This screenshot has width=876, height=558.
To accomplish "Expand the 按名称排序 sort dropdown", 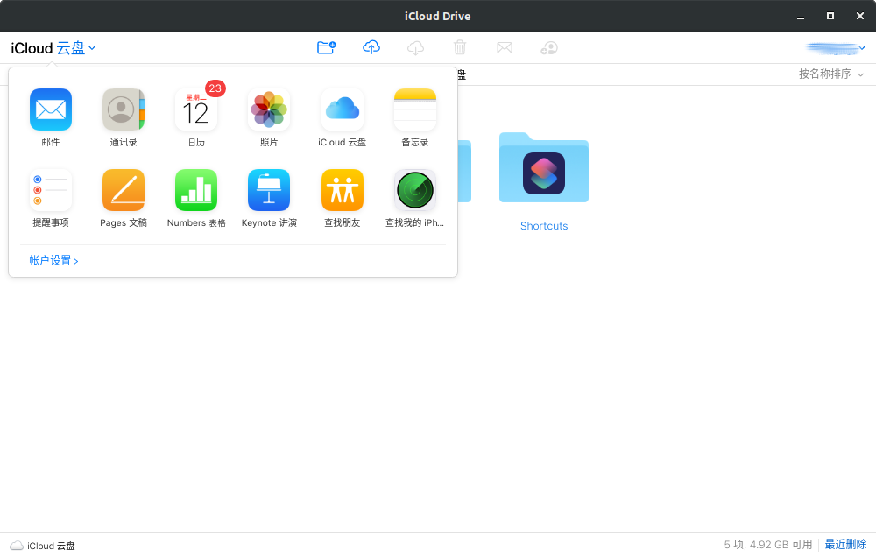I will click(x=831, y=74).
